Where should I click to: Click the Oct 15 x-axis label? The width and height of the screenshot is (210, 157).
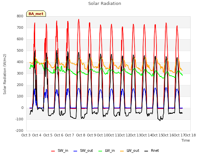point(157,135)
